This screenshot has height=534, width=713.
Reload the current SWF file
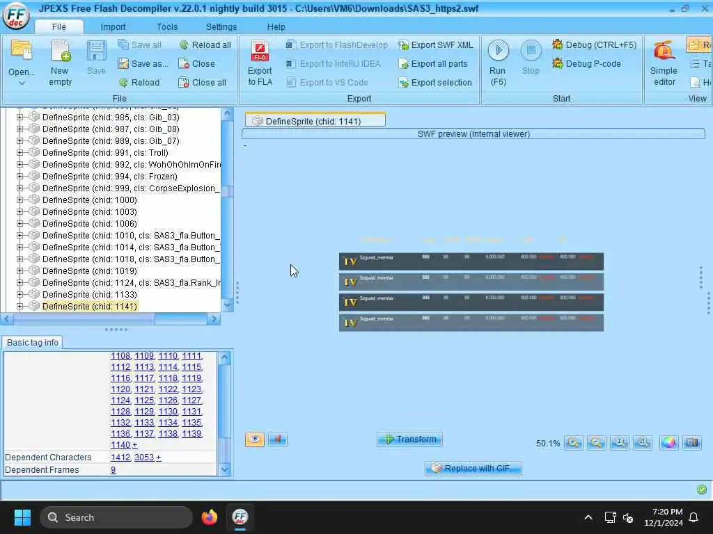coord(139,82)
